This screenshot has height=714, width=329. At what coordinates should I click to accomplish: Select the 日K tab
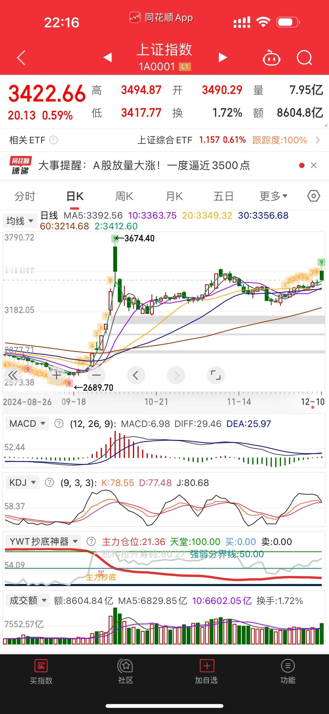coord(75,196)
